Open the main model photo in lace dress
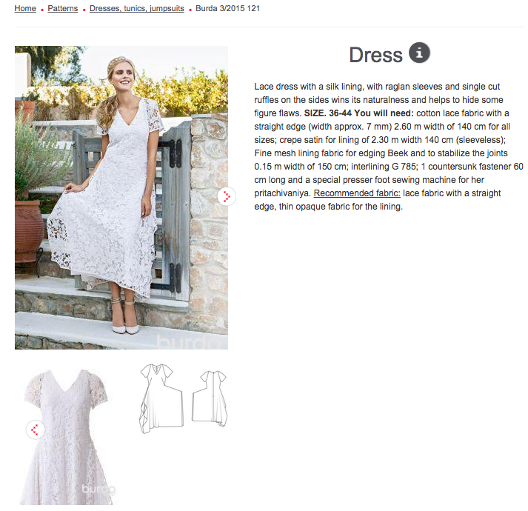Viewport: 528px width, 511px height. pyautogui.click(x=121, y=198)
